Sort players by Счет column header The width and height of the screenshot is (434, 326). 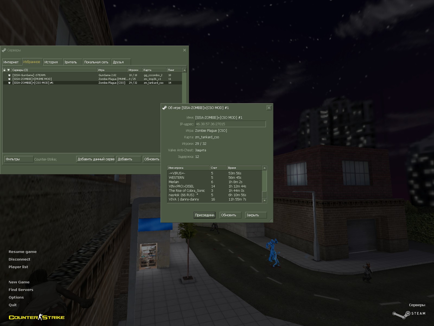(x=218, y=168)
